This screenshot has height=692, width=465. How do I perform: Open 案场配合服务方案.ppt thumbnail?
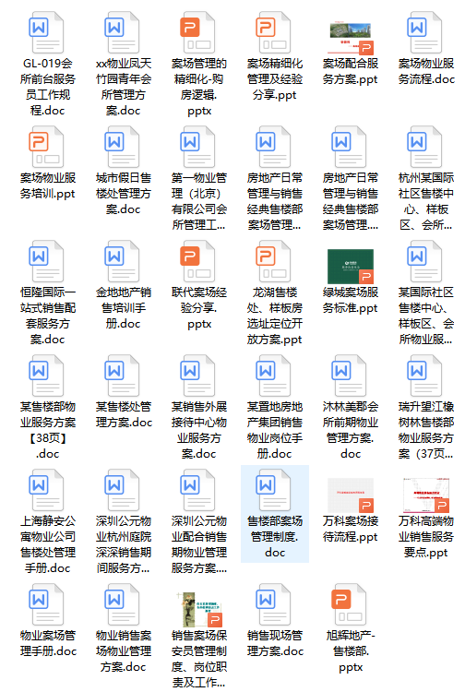tap(351, 38)
